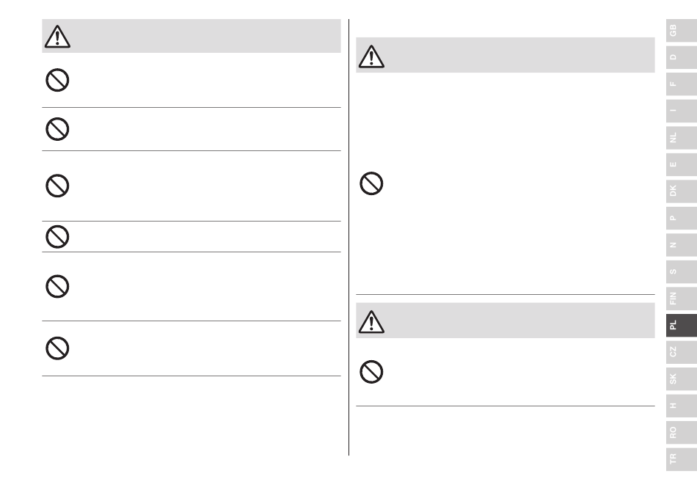Go to the DK language tab

coord(682,191)
